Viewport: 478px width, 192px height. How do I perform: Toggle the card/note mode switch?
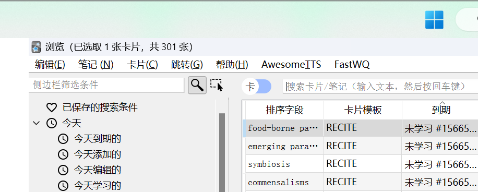(257, 87)
